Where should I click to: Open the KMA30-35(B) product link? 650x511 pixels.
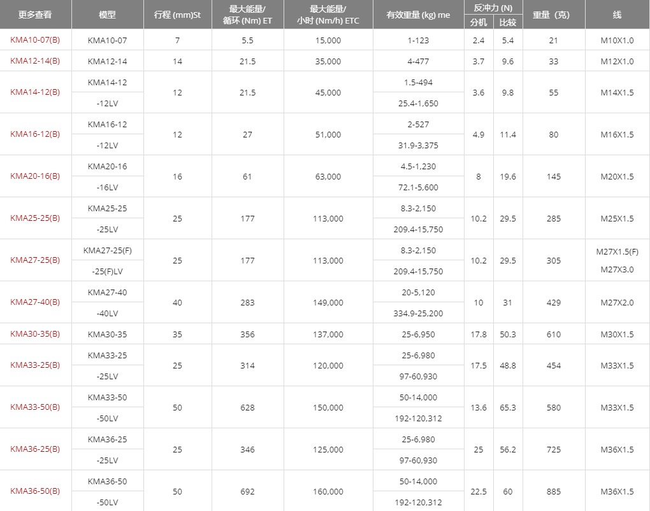pos(35,333)
